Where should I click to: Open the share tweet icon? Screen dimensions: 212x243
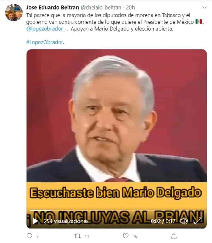coord(174,236)
